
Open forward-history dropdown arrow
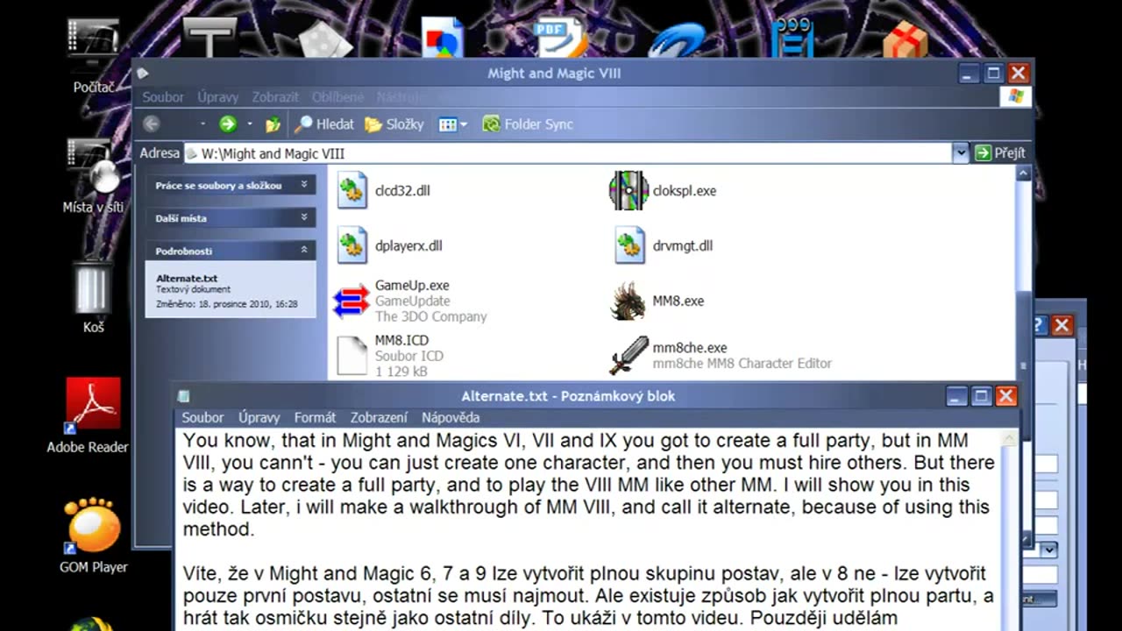(x=250, y=124)
